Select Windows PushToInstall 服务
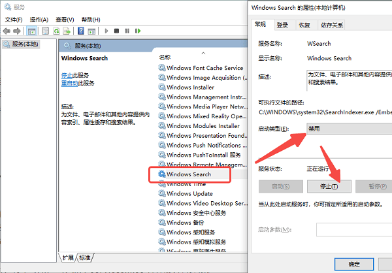This screenshot has width=392, height=273. [x=203, y=155]
